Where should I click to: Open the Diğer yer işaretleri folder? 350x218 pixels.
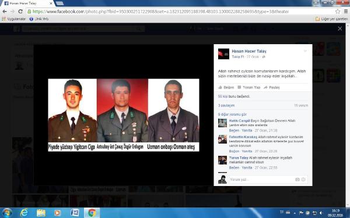pos(331,19)
